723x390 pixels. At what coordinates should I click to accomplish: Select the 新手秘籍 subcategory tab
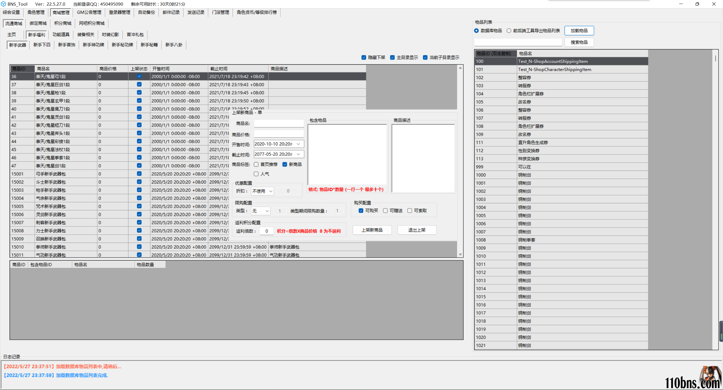149,45
